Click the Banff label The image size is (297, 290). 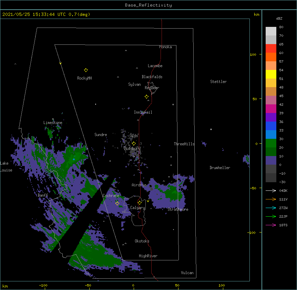point(43,195)
